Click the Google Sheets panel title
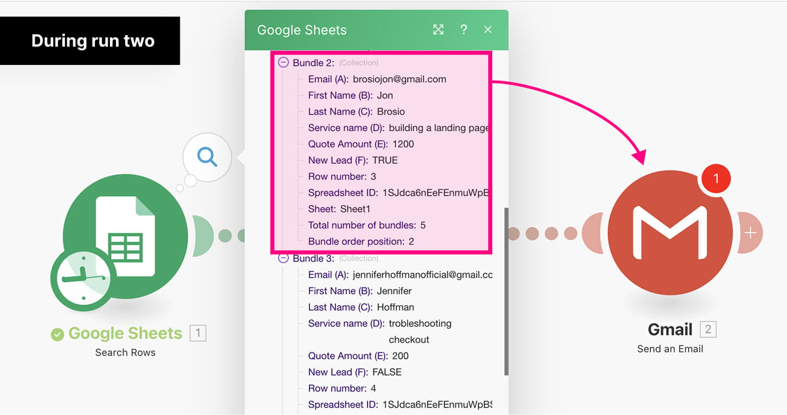Screen dimensions: 787x415 pos(301,30)
